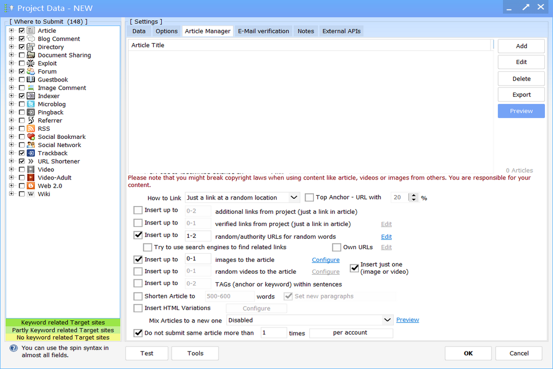Click the Preview button
The height and width of the screenshot is (369, 553).
coord(521,111)
